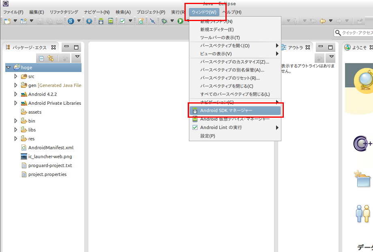373x252 pixels.
Task: Select AndroidManifest.xml in Package Explorer
Action: 47,148
